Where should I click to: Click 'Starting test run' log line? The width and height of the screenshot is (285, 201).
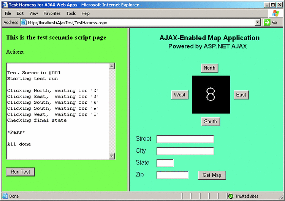point(33,79)
